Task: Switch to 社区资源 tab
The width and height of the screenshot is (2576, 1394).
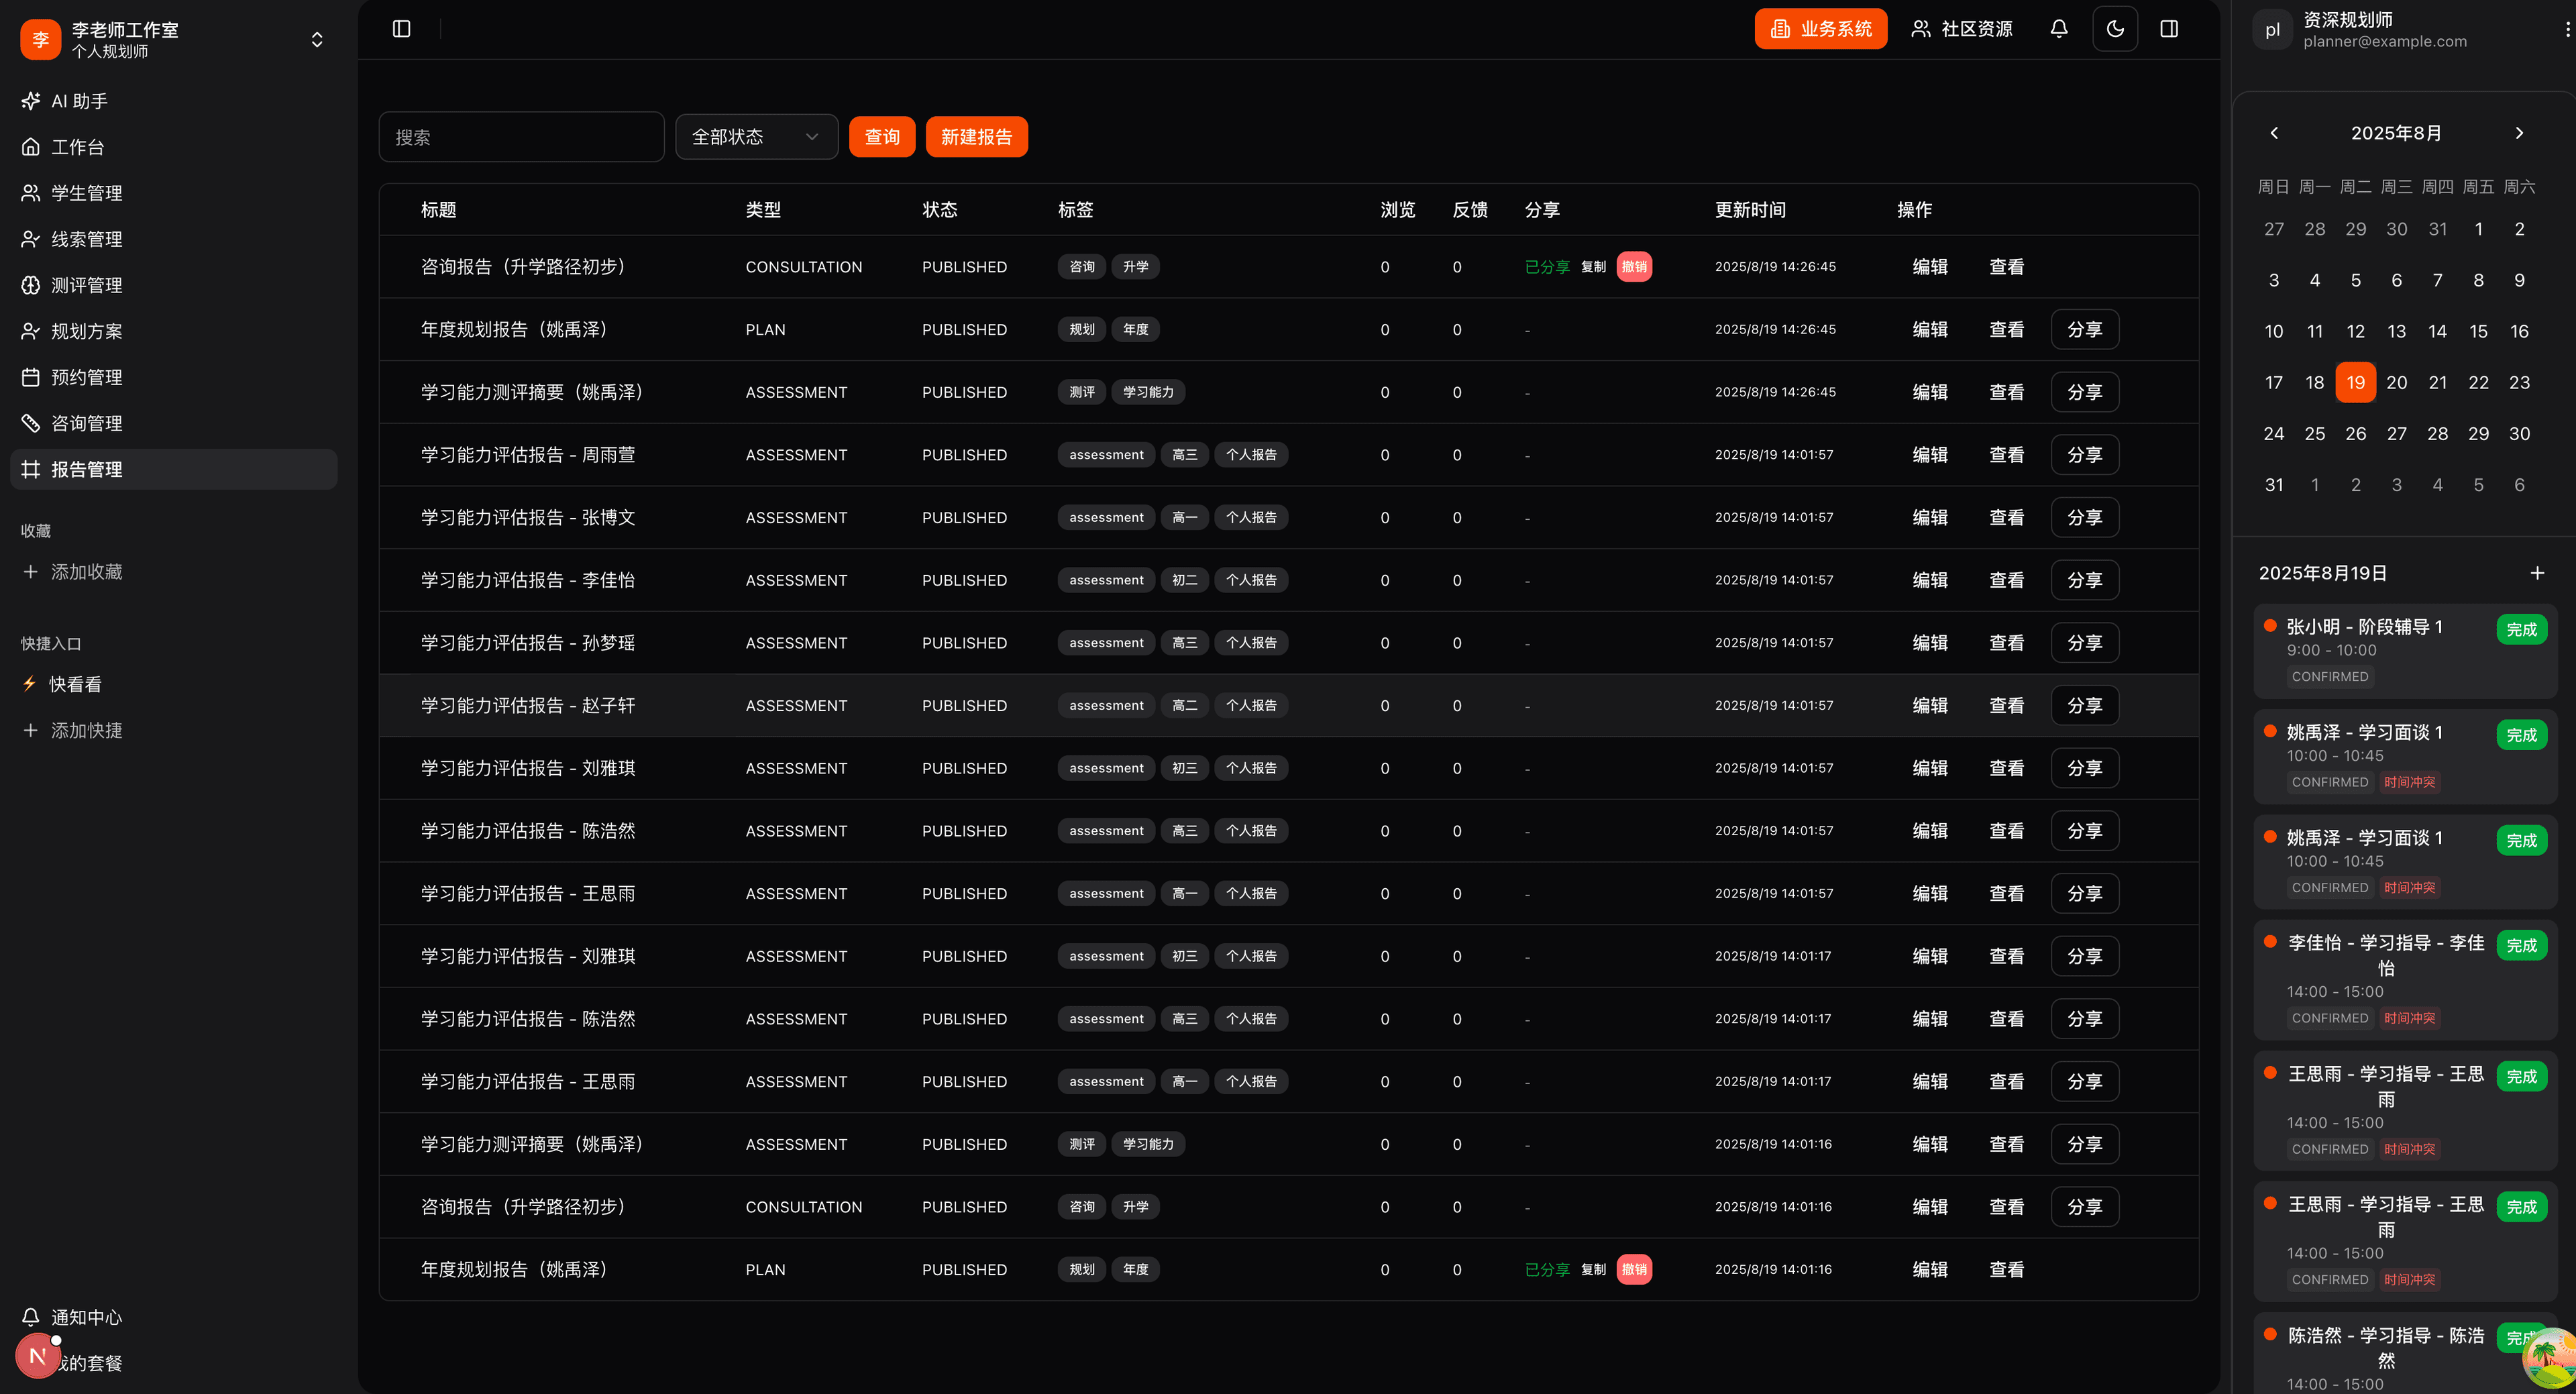Action: [x=1961, y=29]
